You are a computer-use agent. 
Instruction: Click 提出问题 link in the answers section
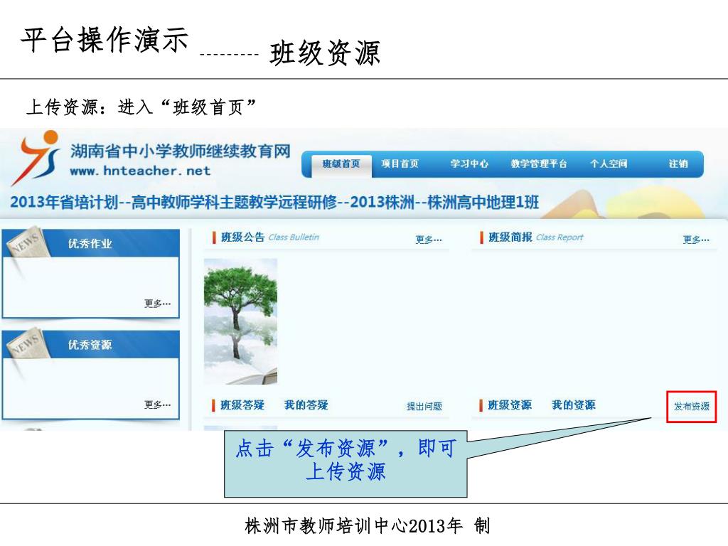coord(424,407)
